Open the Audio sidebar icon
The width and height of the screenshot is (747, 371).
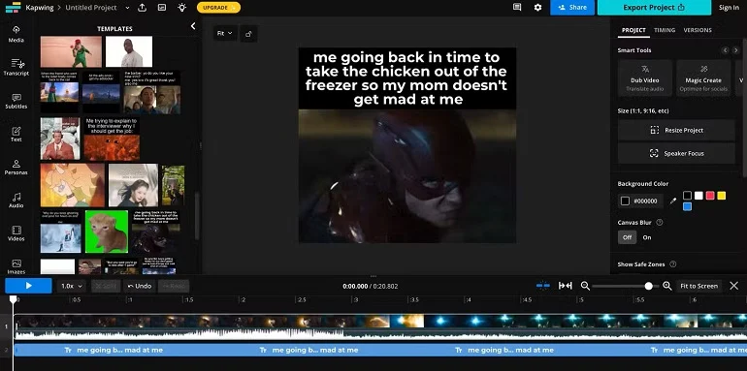(16, 200)
